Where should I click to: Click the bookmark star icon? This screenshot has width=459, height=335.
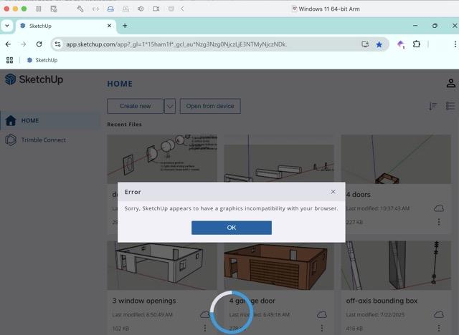click(379, 44)
